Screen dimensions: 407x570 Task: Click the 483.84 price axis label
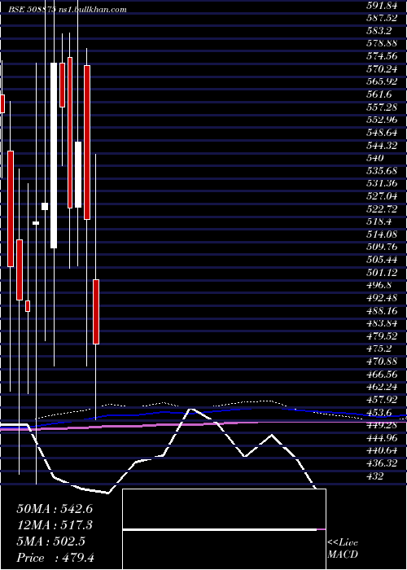click(x=383, y=323)
